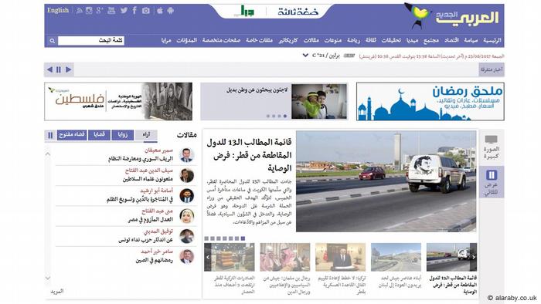541x304 pixels.
Task: Open the ملحق رمضان banner
Action: click(x=430, y=102)
